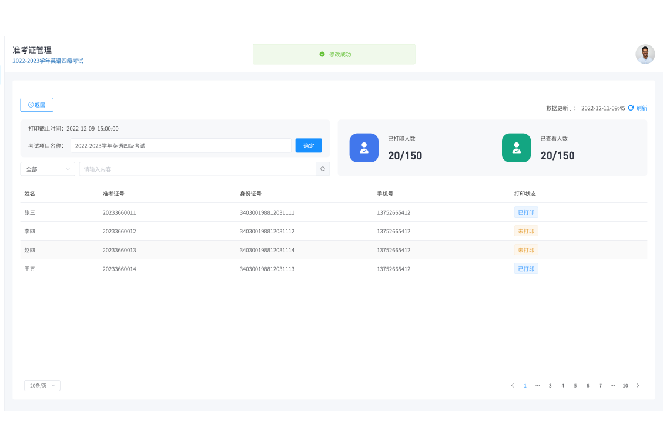Go to previous page with left chevron
The image size is (663, 447).
(513, 386)
